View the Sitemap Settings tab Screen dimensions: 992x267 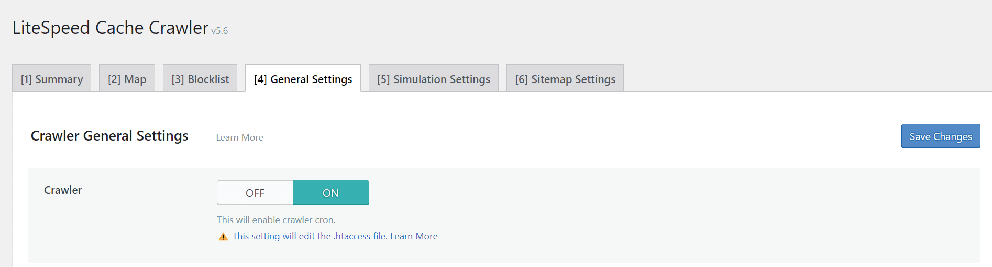[x=565, y=79]
